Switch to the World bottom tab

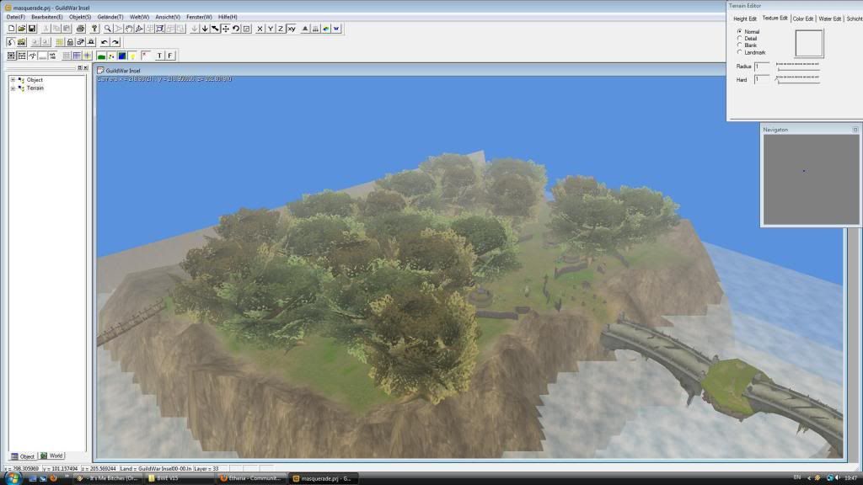click(51, 456)
